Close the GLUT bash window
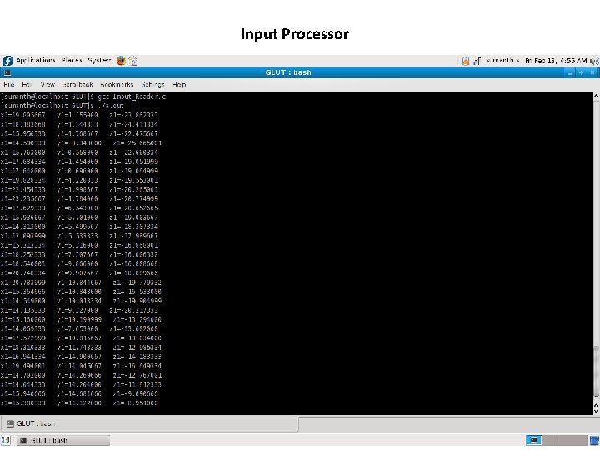Image resolution: width=600 pixels, height=450 pixels. click(592, 72)
